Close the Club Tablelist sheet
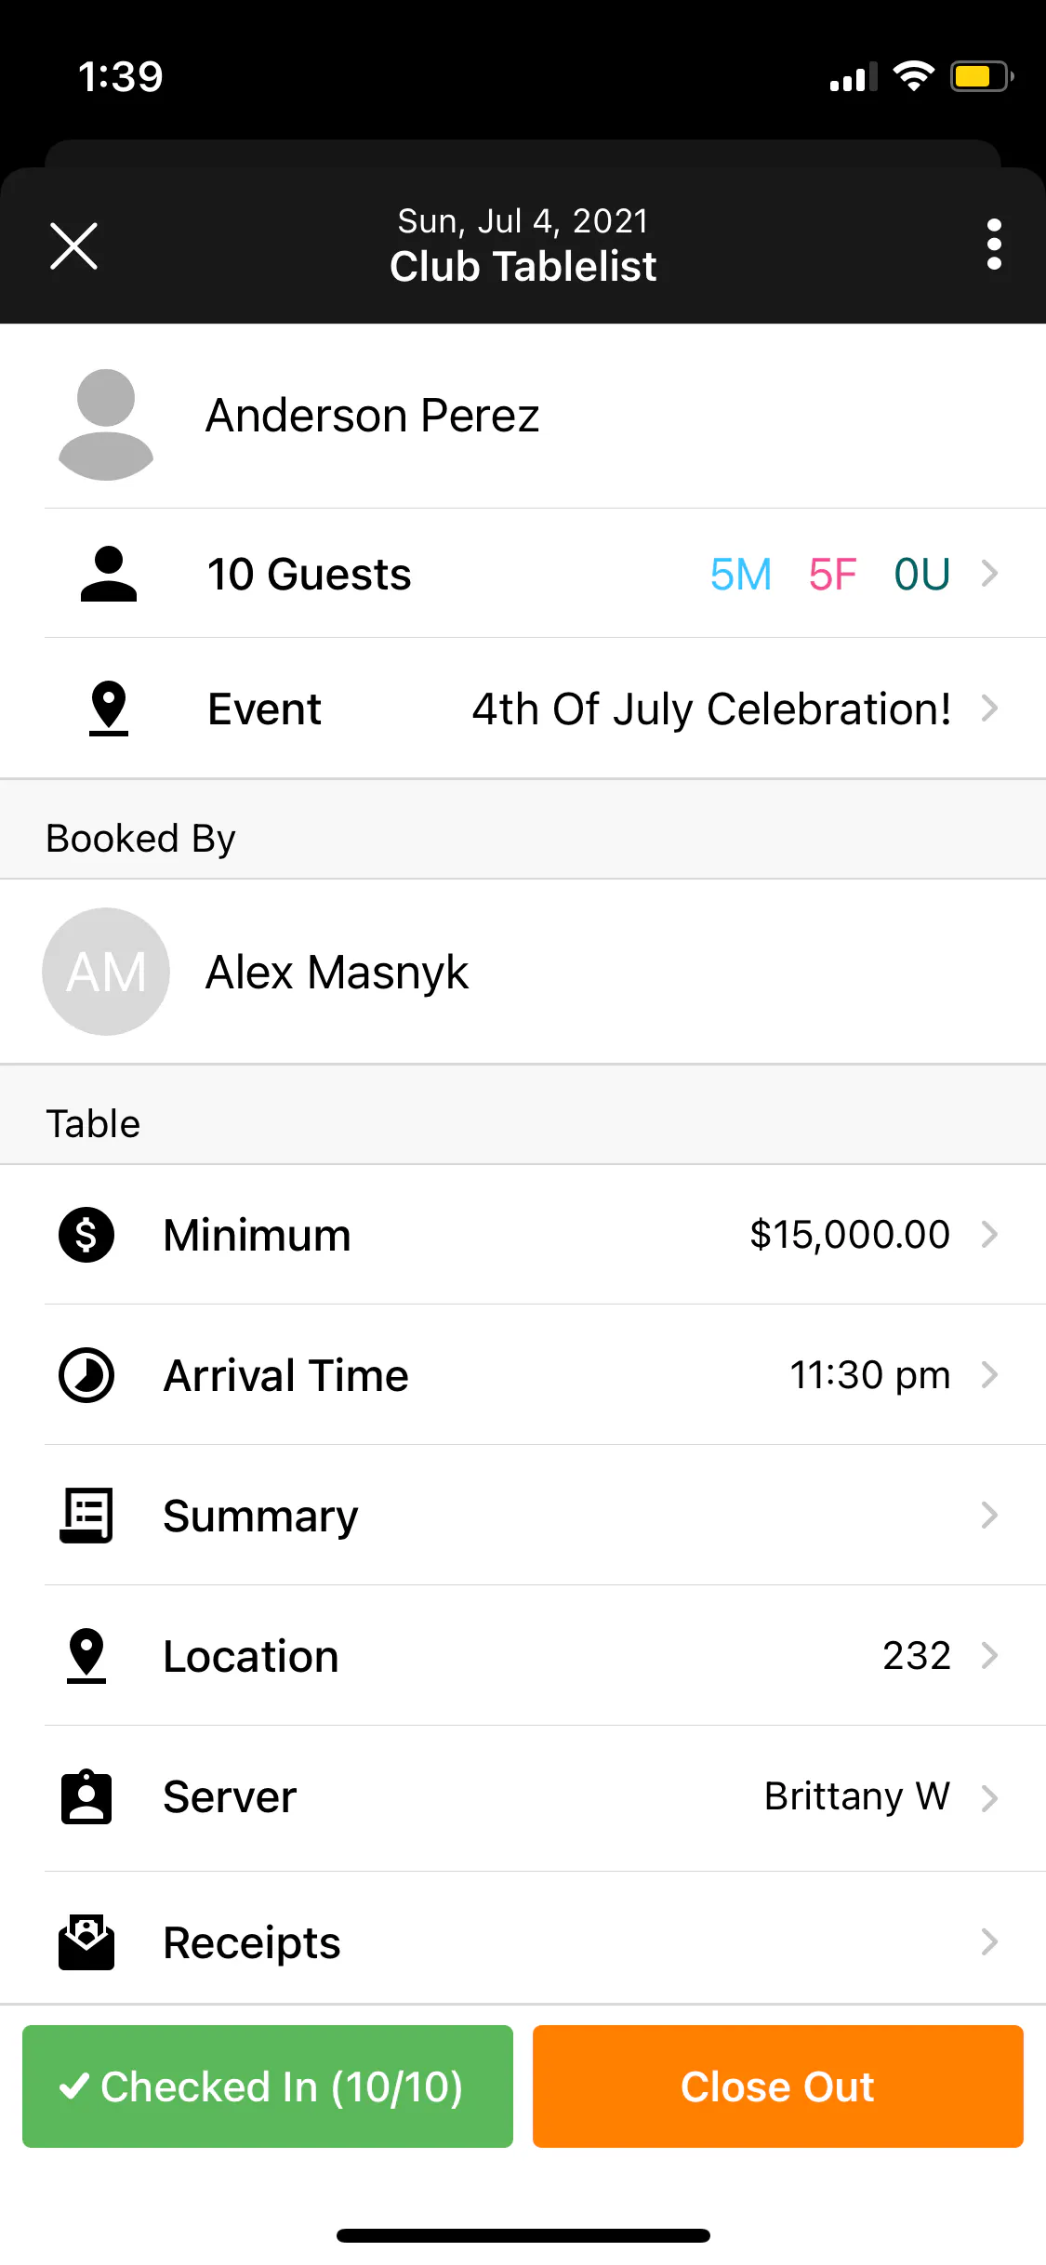 (73, 246)
